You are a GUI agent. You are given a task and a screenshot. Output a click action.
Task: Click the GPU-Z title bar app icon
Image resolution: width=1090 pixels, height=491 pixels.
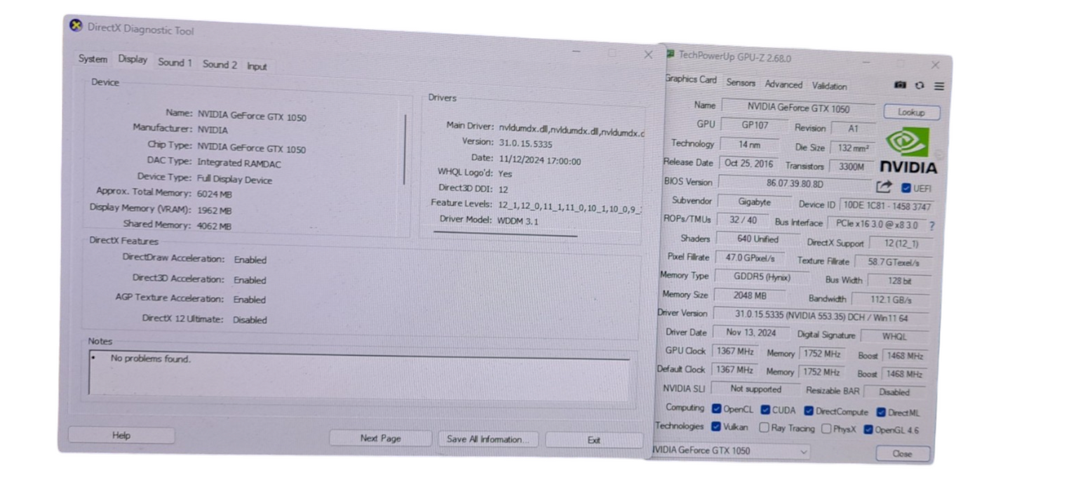coord(670,54)
